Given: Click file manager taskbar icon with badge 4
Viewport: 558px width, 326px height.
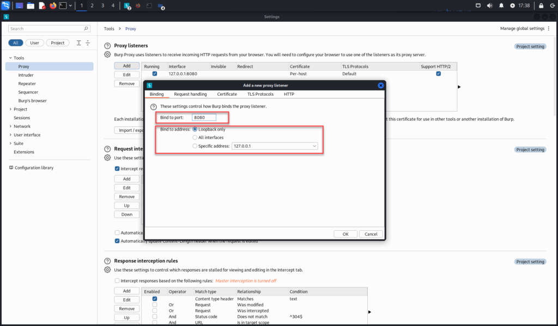Looking at the screenshot, I should [x=161, y=6].
